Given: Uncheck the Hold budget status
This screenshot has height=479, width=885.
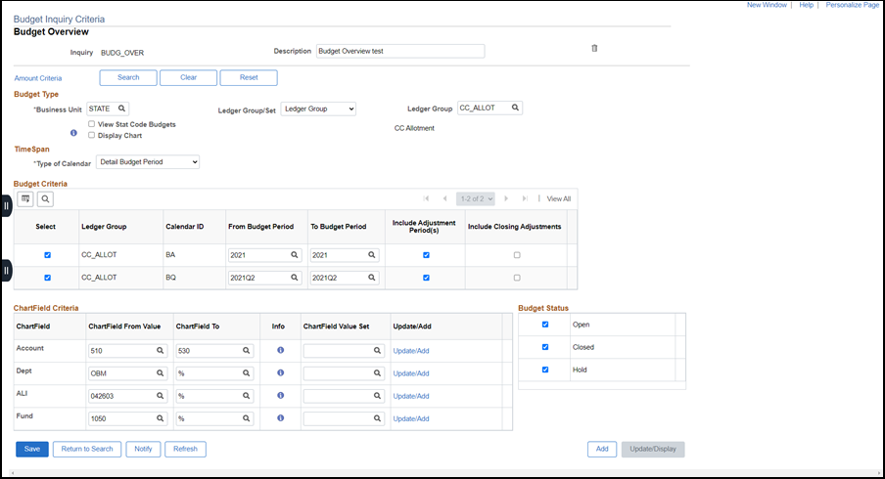Looking at the screenshot, I should [x=545, y=370].
